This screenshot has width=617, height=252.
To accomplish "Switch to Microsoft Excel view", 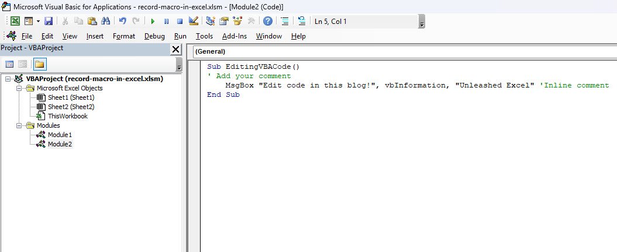I will 15,21.
